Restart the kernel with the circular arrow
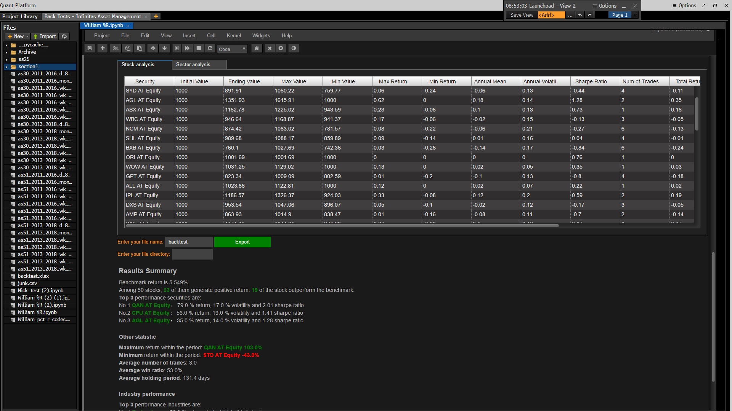Viewport: 732px width, 411px height. [x=210, y=48]
